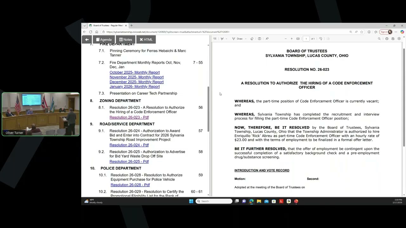Open the highlight tool dropdown arrow
The image size is (406, 228).
tap(226, 39)
